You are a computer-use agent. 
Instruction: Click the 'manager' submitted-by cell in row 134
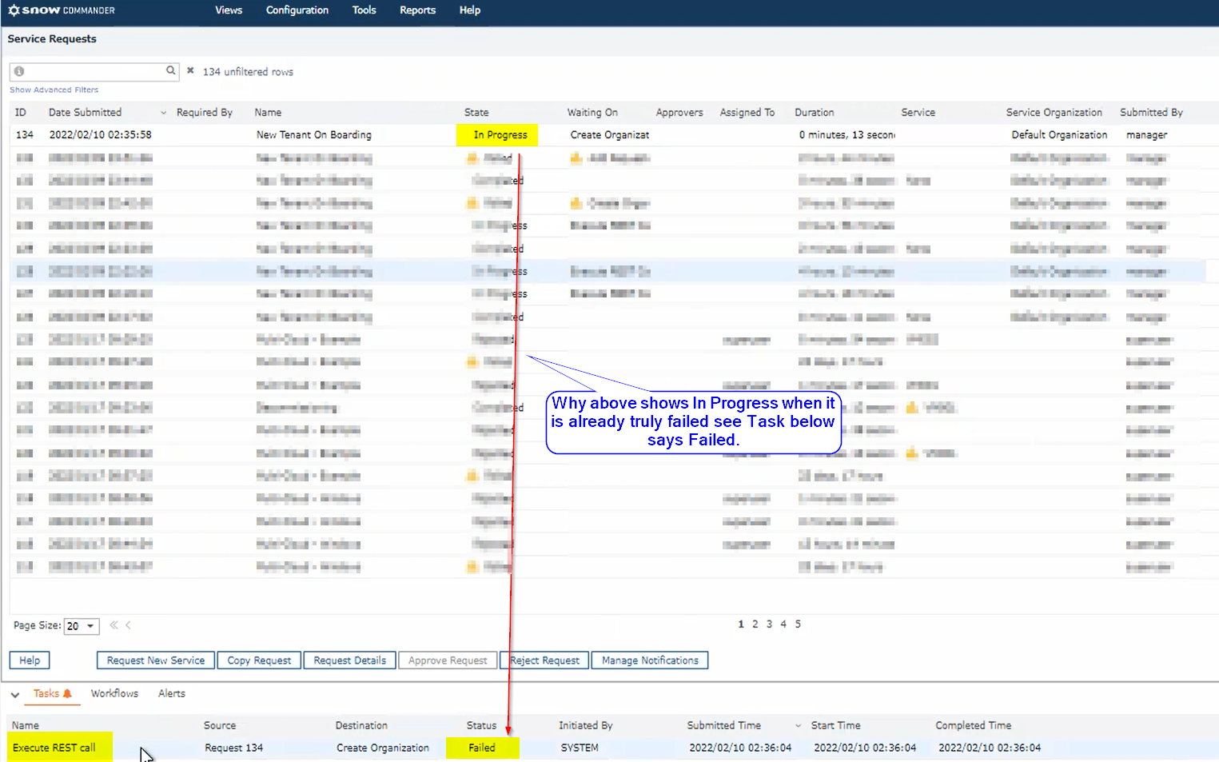coord(1147,135)
